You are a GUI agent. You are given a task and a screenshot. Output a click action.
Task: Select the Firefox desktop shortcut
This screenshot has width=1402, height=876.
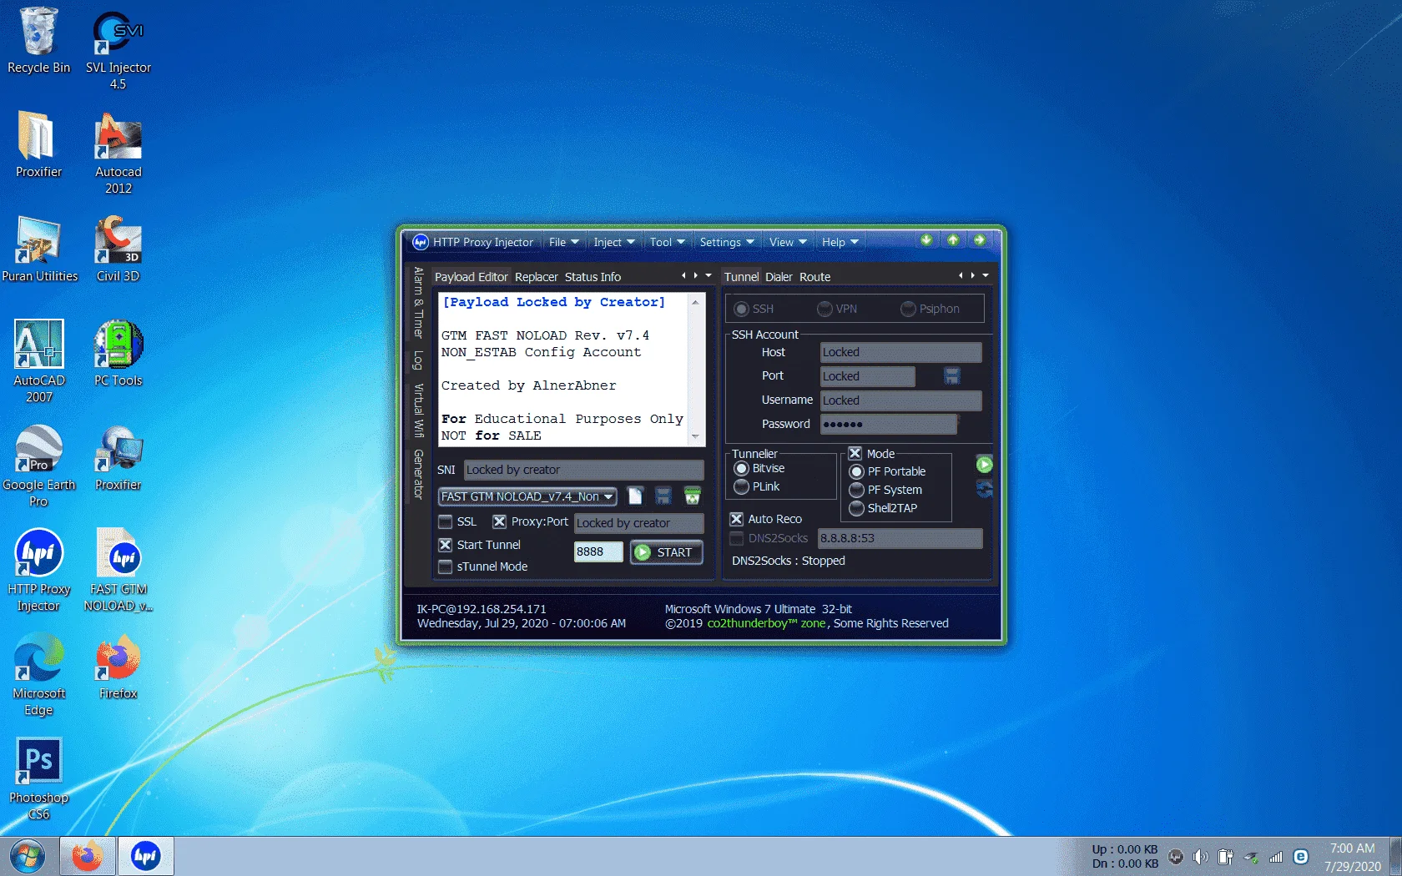(119, 666)
